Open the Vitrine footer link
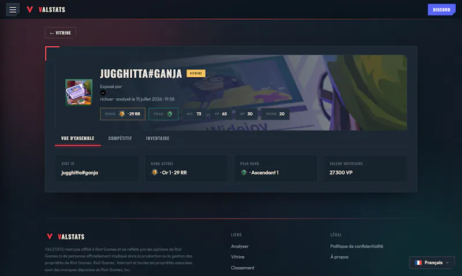The height and width of the screenshot is (276, 462). click(237, 257)
